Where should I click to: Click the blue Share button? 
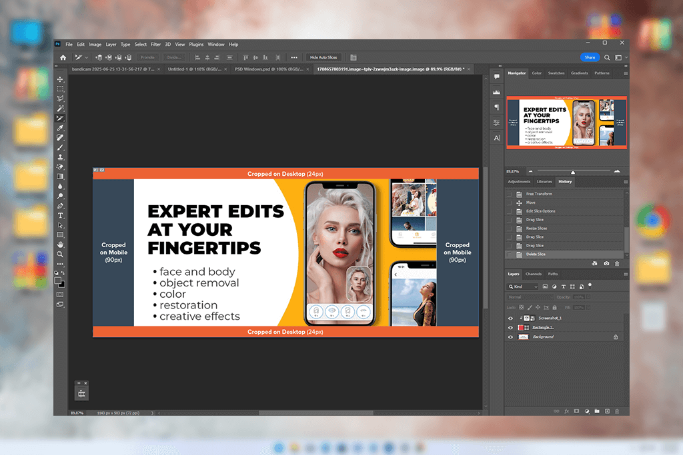[589, 57]
